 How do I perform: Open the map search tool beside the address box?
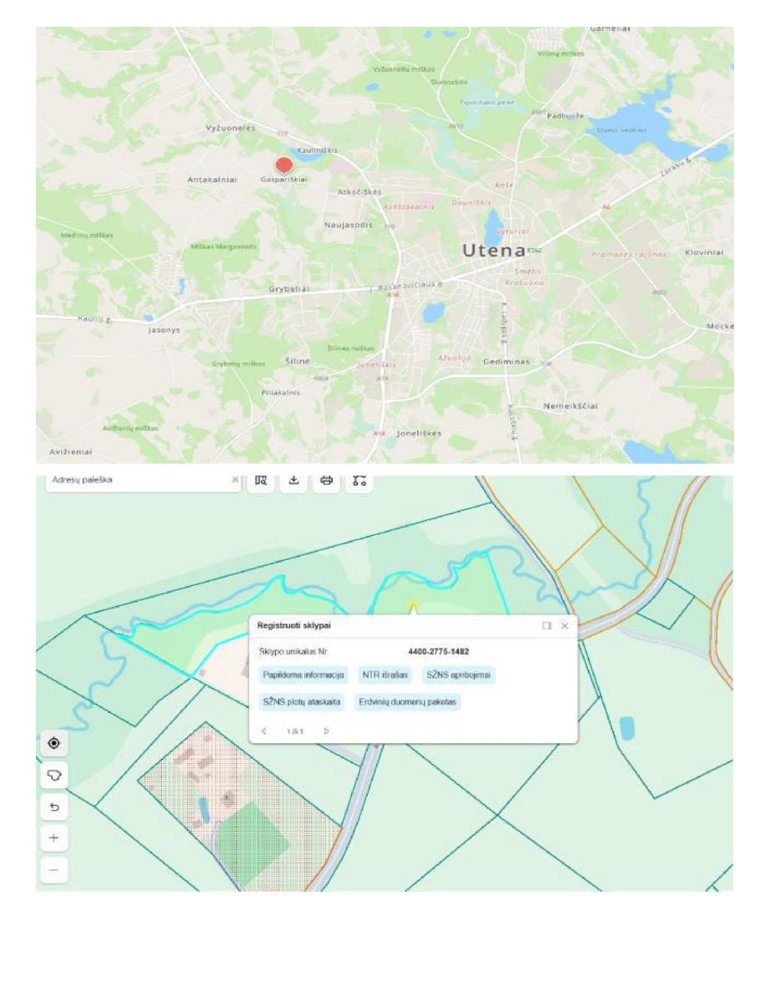point(261,481)
